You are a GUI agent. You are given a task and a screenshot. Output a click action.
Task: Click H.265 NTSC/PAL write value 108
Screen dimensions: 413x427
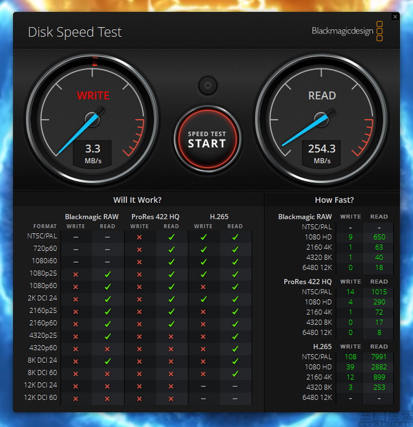[x=350, y=356]
